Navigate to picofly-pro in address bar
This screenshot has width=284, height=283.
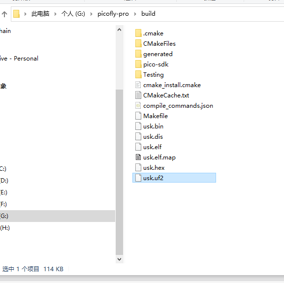coord(113,14)
